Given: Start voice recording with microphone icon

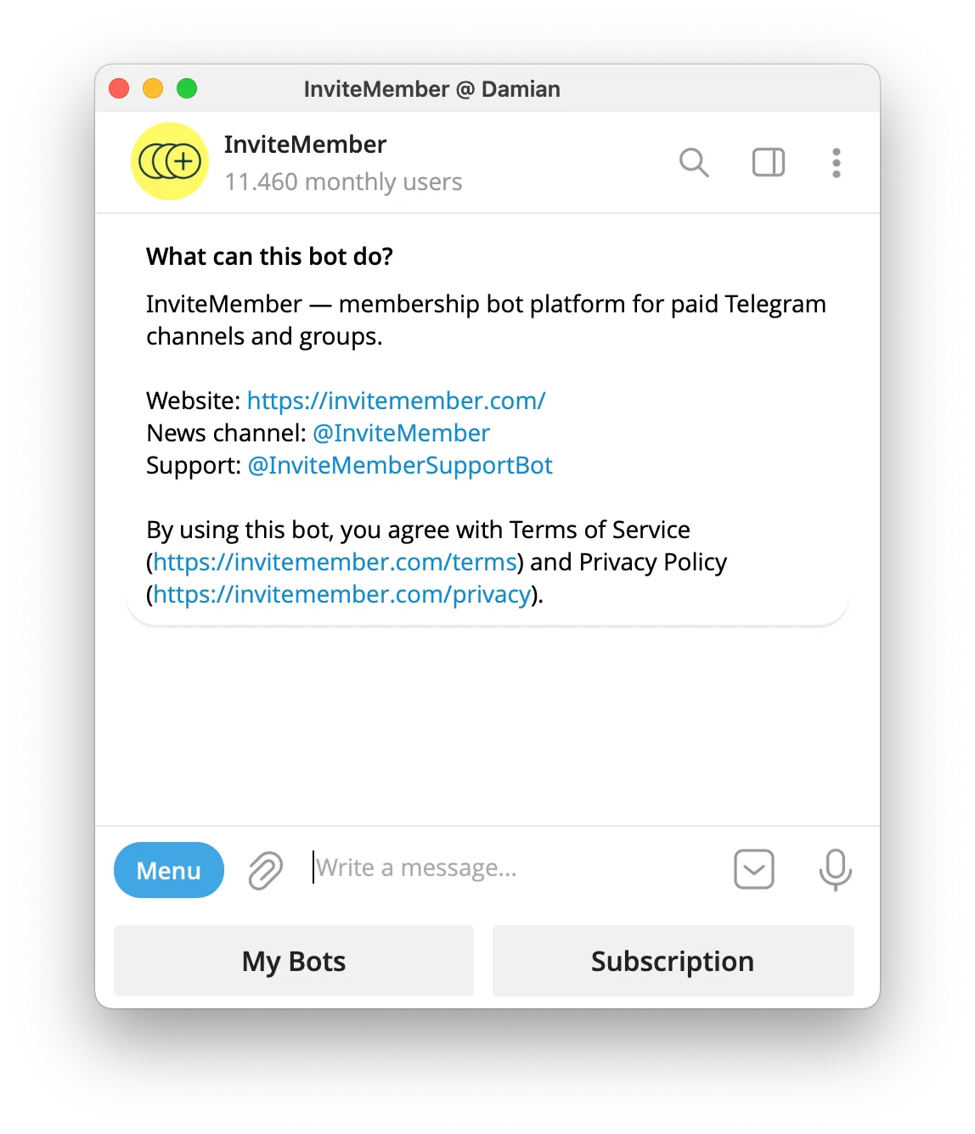Looking at the screenshot, I should 836,869.
